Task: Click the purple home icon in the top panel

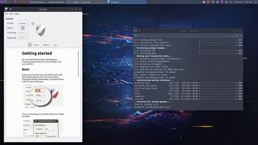Action: tap(15, 2)
